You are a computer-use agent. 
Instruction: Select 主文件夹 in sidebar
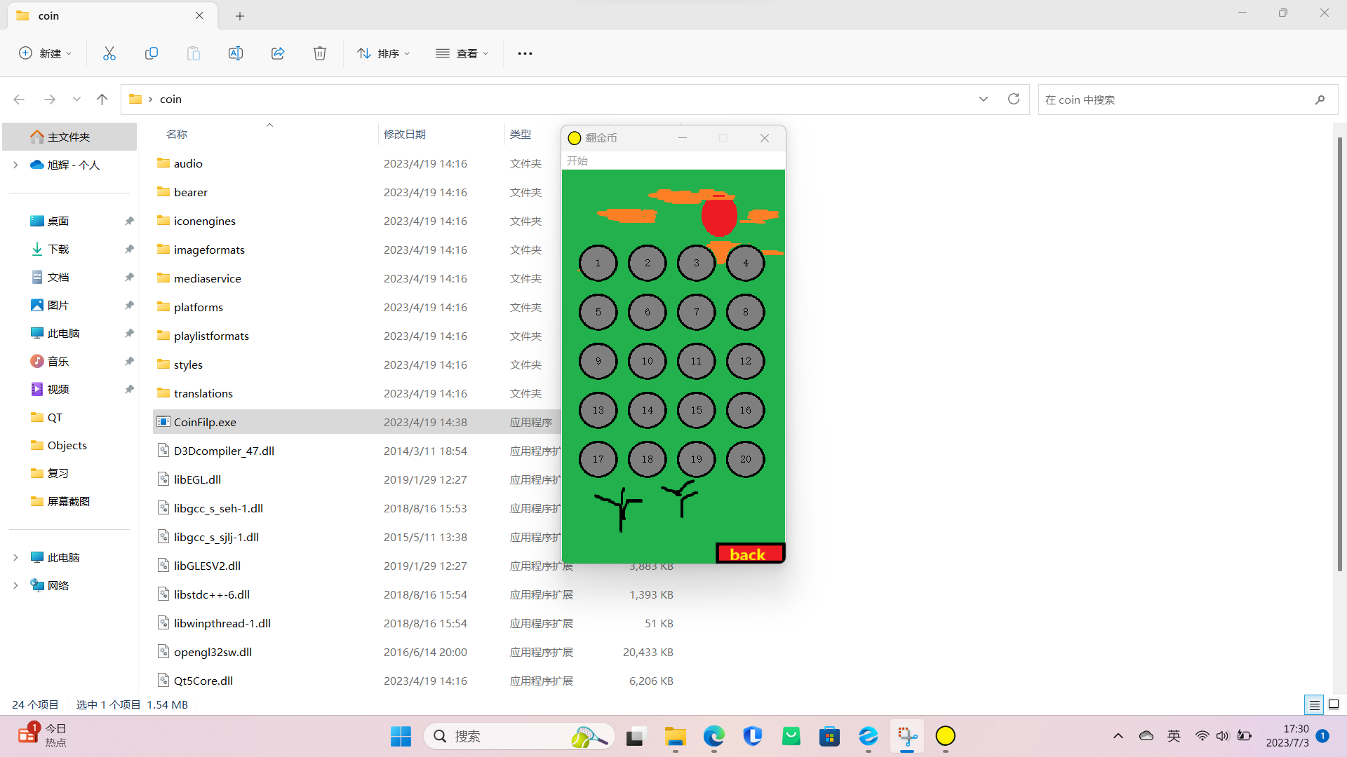(x=69, y=137)
